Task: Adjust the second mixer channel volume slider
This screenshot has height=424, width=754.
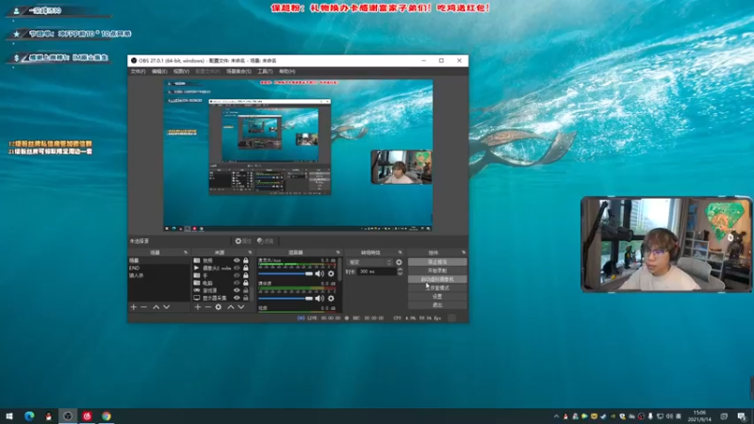Action: click(x=286, y=298)
